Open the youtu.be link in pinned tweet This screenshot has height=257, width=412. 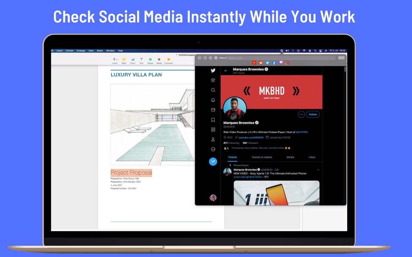click(248, 177)
